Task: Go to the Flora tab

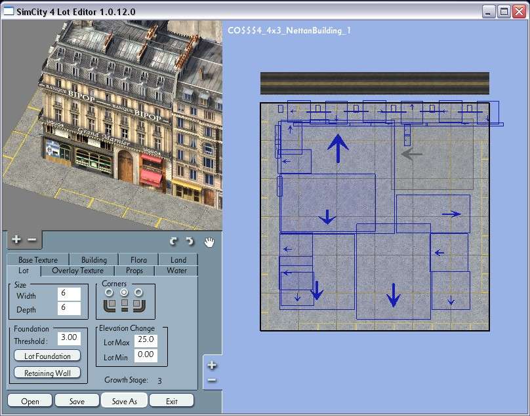Action: tap(138, 259)
